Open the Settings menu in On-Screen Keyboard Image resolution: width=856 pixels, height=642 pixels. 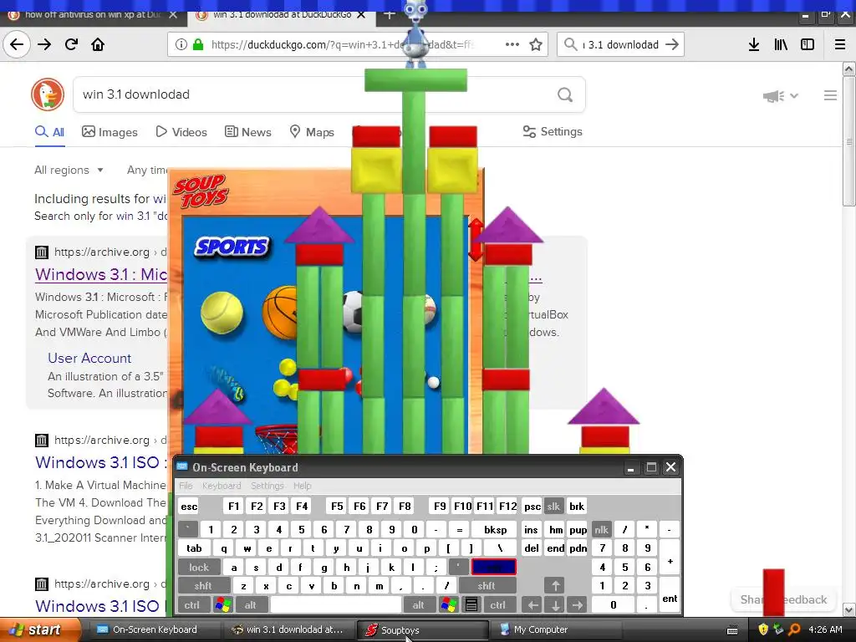coord(267,486)
